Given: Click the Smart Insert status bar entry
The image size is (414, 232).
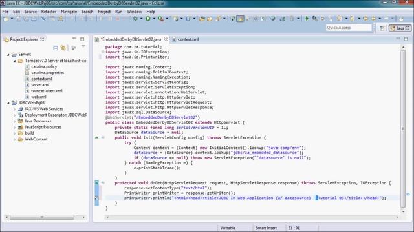Looking at the screenshot, I should [266, 228].
